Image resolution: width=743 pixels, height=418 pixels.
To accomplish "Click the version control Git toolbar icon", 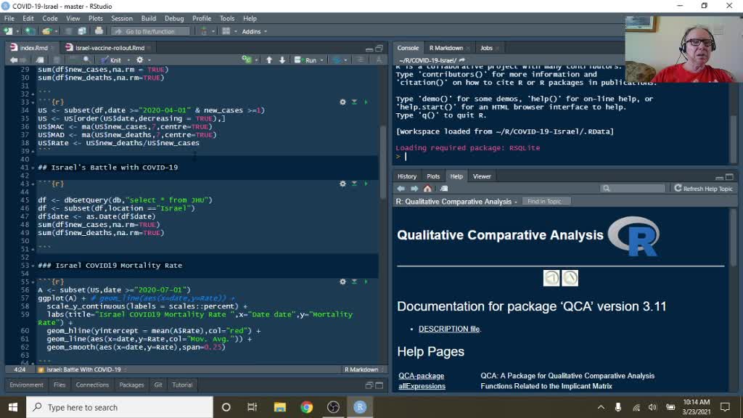I will tap(204, 31).
